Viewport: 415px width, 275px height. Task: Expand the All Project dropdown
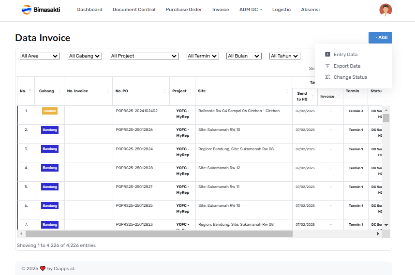point(144,56)
